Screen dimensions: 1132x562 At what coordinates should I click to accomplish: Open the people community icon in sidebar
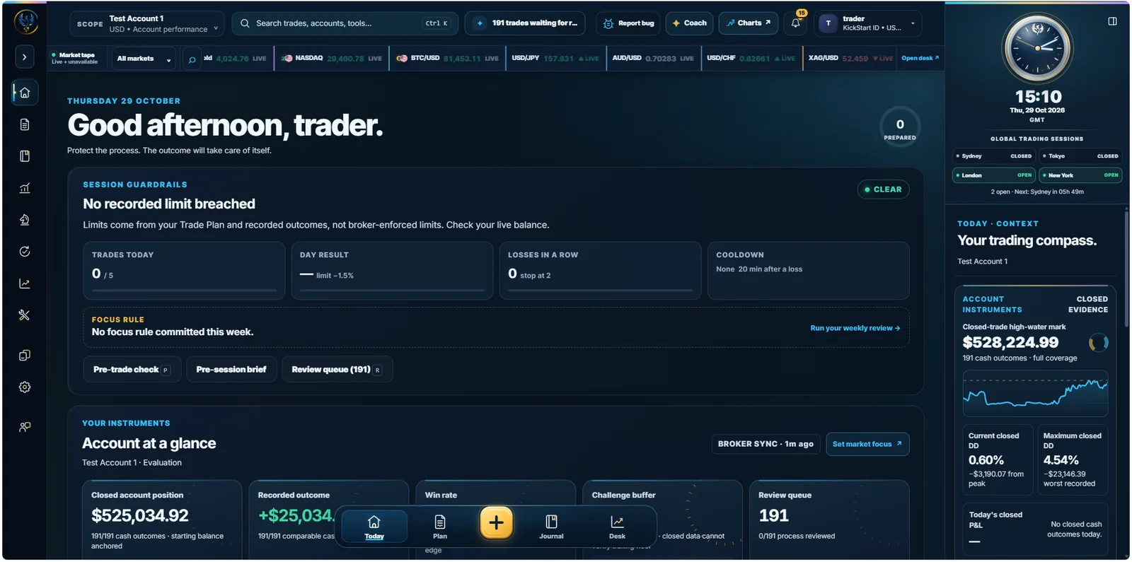tap(25, 427)
